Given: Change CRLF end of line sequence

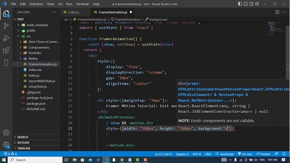Looking at the screenshot, I should [x=208, y=154].
